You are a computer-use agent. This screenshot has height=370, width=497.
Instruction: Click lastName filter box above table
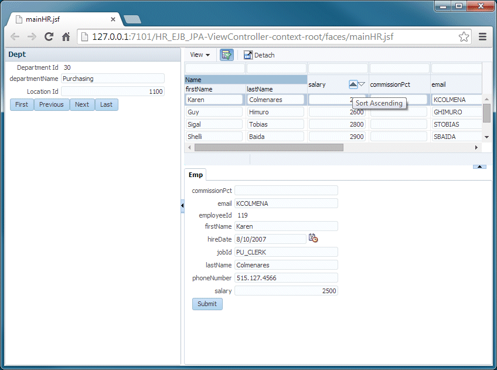click(x=277, y=68)
